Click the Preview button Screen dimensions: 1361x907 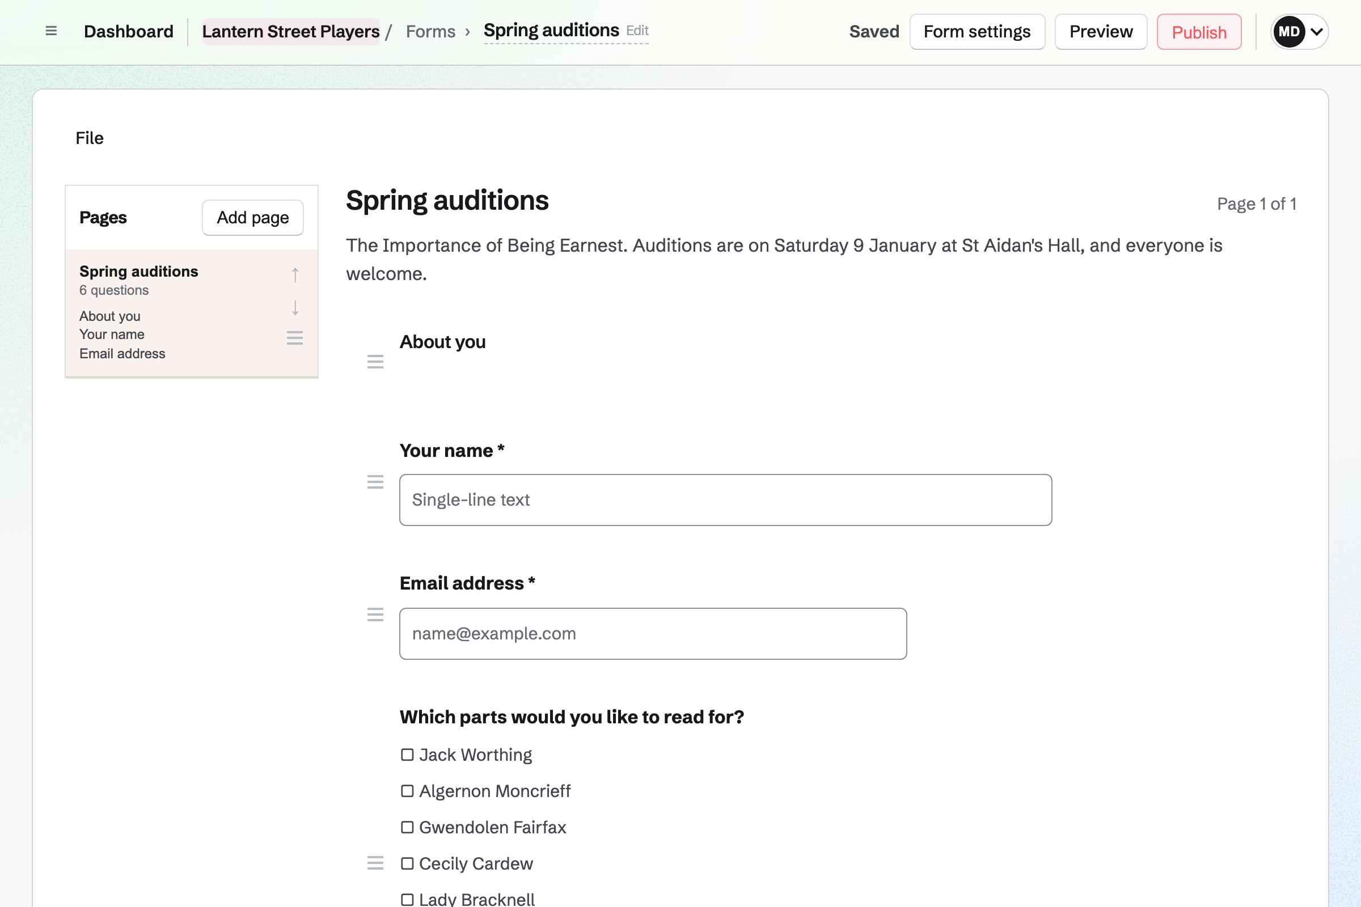[x=1101, y=32]
